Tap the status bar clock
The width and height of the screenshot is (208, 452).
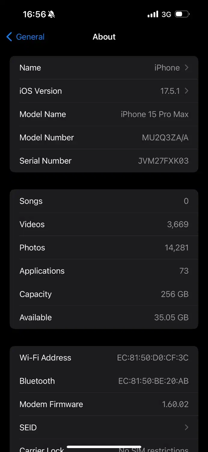click(x=34, y=14)
